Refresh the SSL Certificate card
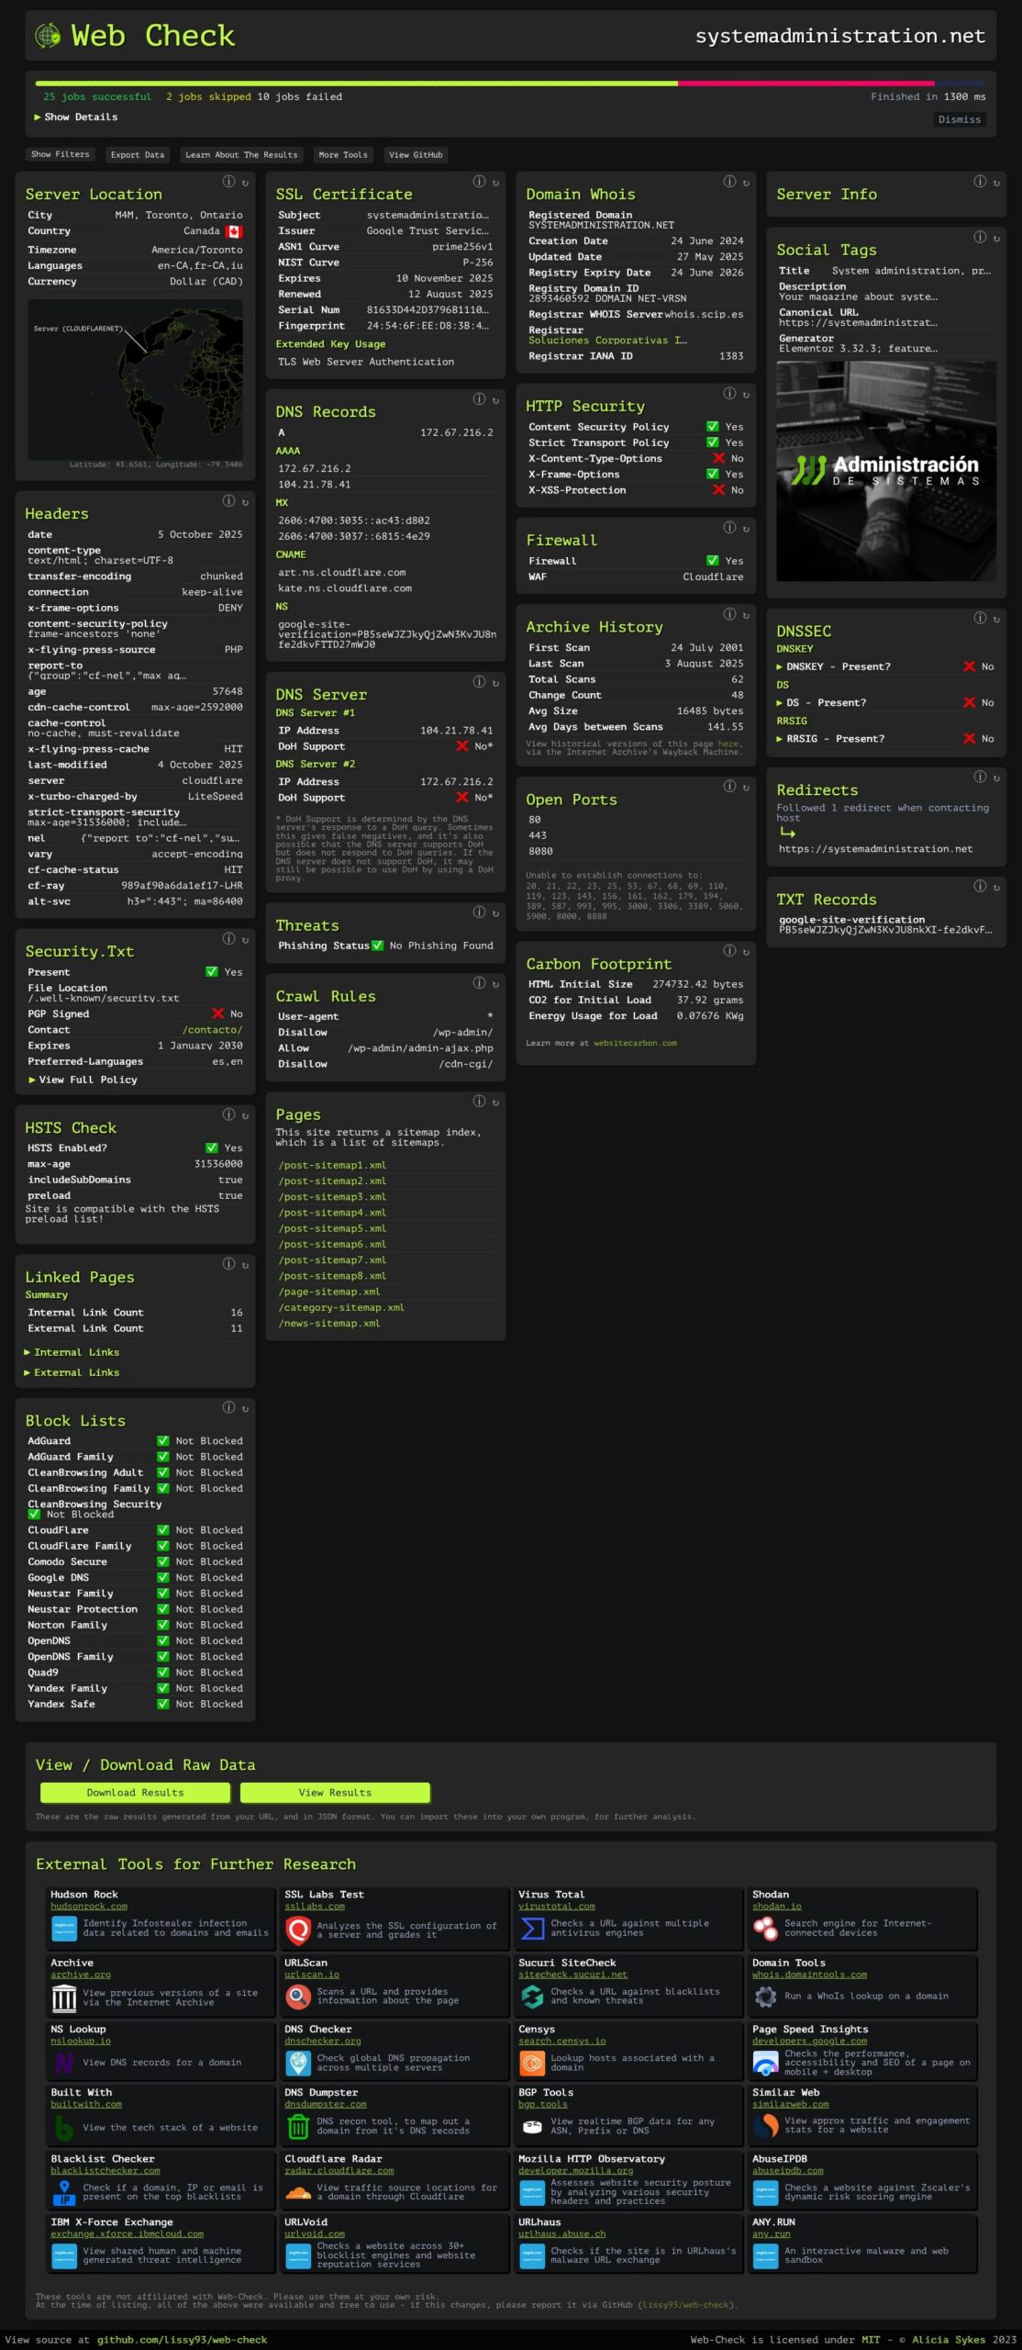1022x2350 pixels. 495,183
